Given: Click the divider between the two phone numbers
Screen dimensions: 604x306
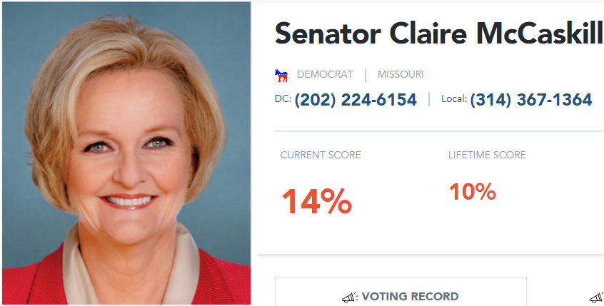Looking at the screenshot, I should click(429, 100).
